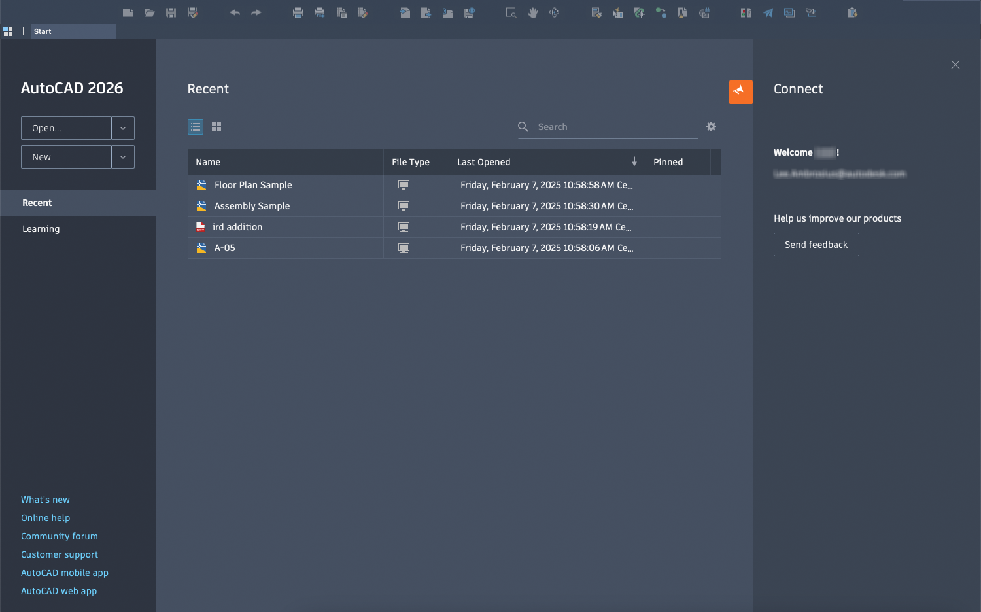The height and width of the screenshot is (612, 981).
Task: Click the Send feedback button
Action: tap(816, 245)
